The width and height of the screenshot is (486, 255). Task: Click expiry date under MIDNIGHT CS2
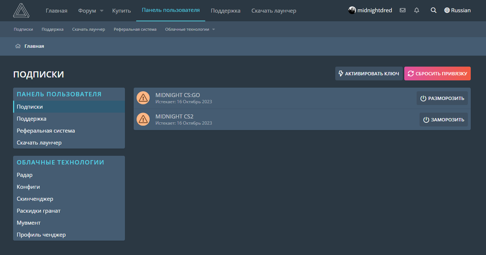click(x=184, y=123)
